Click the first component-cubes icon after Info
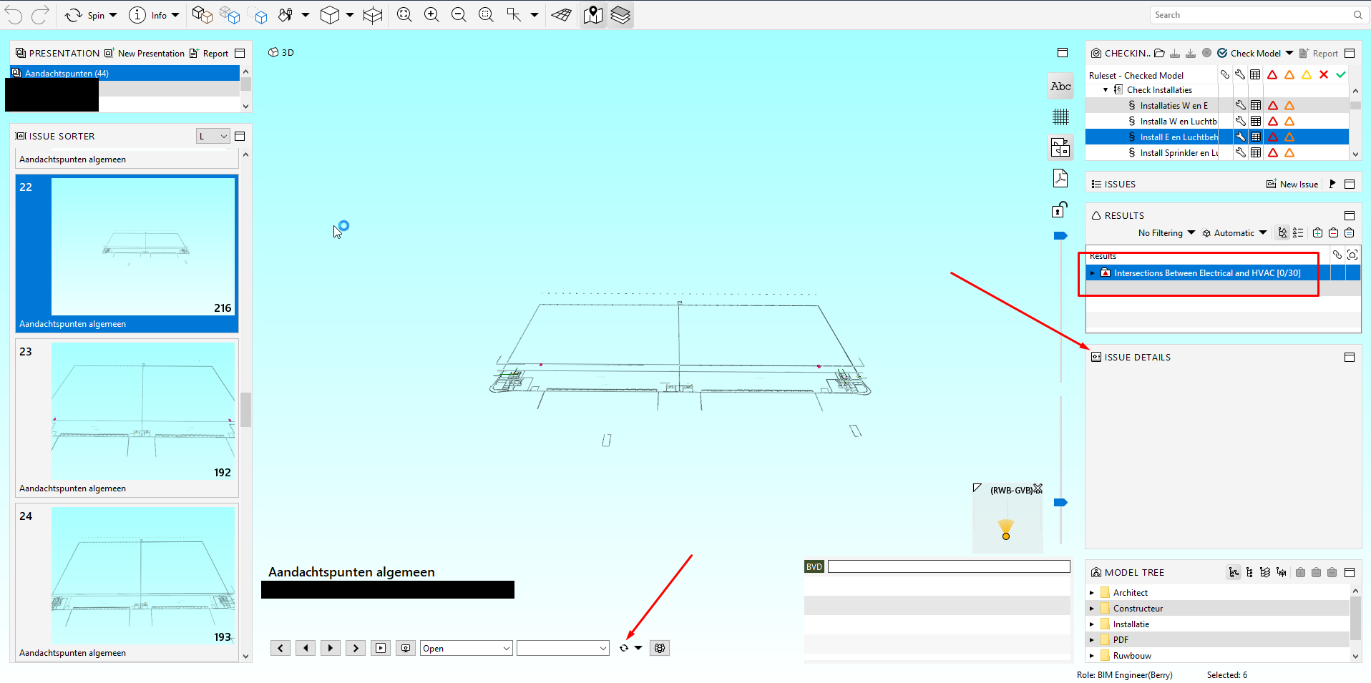Image resolution: width=1371 pixels, height=683 pixels. click(203, 15)
